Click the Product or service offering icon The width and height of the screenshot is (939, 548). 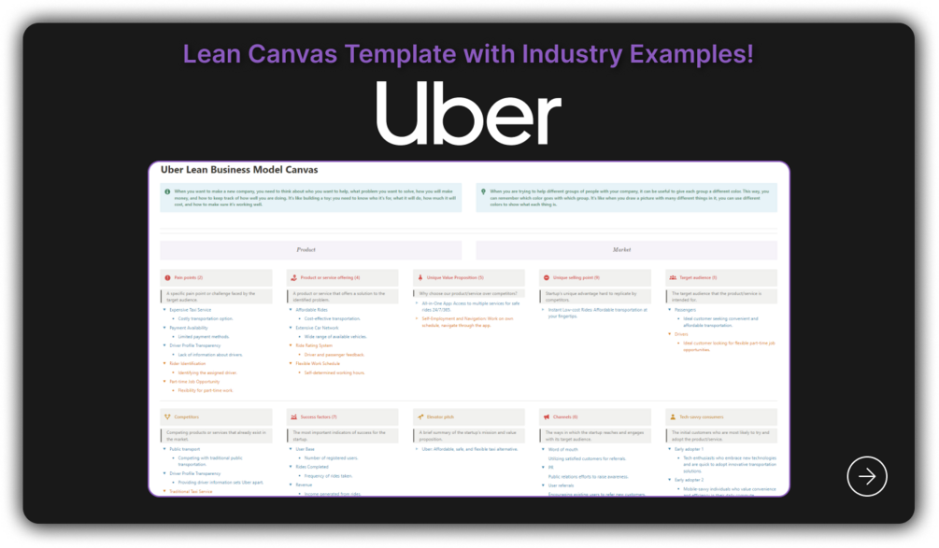pos(294,277)
